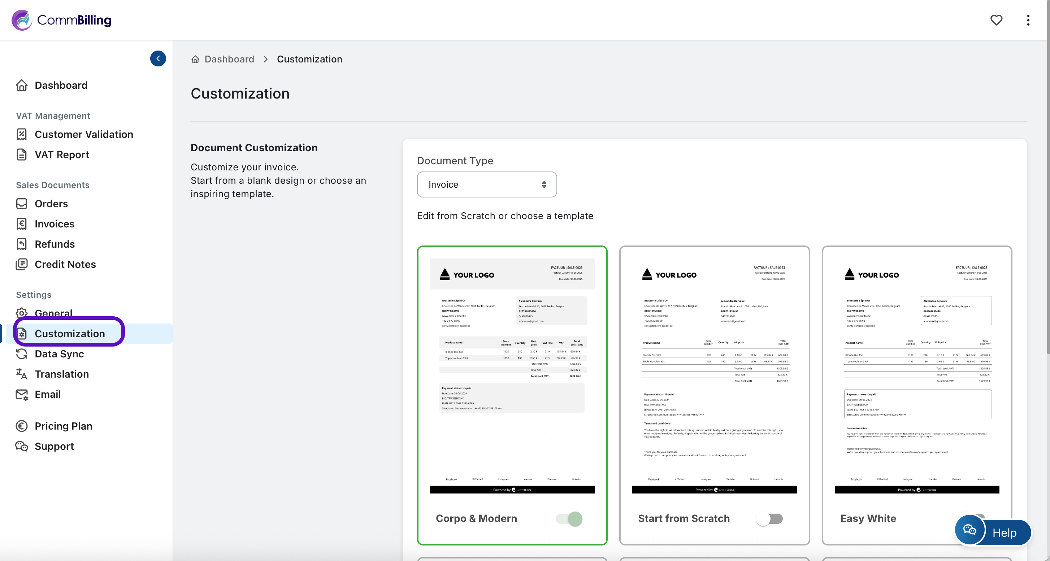Click the Document Type dropdown arrows
Viewport: 1050px width, 561px height.
(x=544, y=184)
